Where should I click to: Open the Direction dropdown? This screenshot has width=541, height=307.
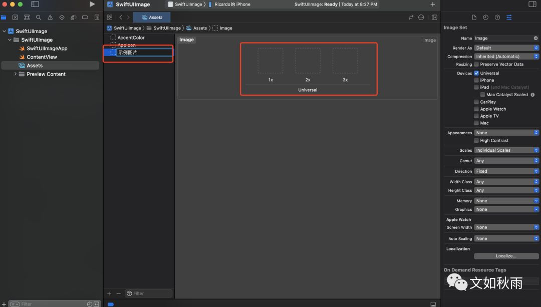pos(506,171)
